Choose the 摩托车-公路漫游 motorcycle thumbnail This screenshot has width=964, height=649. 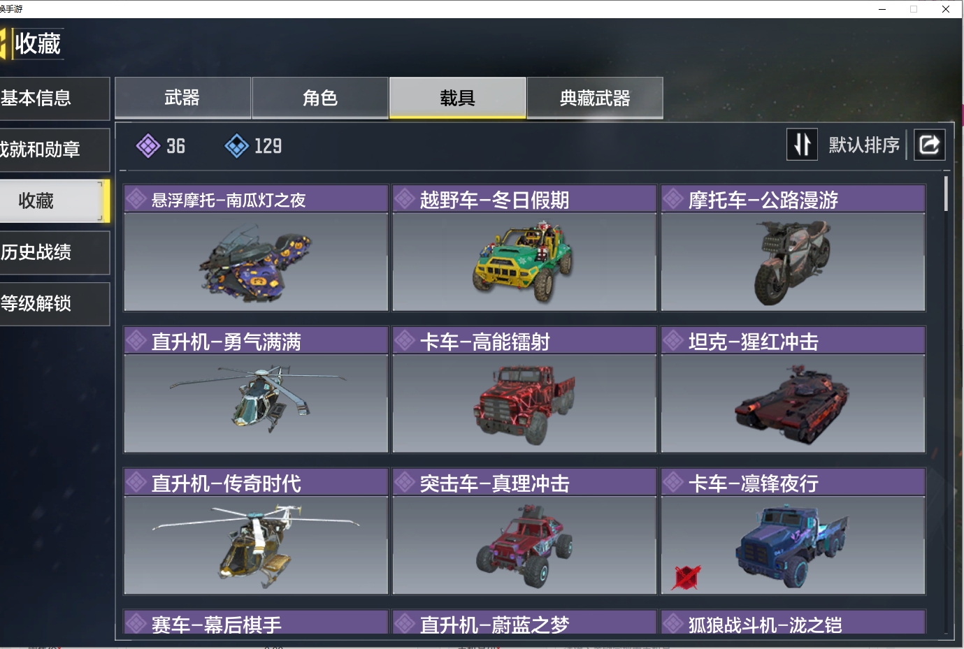click(x=793, y=262)
